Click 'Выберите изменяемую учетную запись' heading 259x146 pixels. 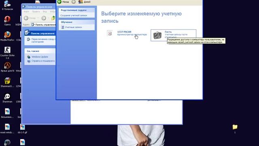pyautogui.click(x=141, y=17)
